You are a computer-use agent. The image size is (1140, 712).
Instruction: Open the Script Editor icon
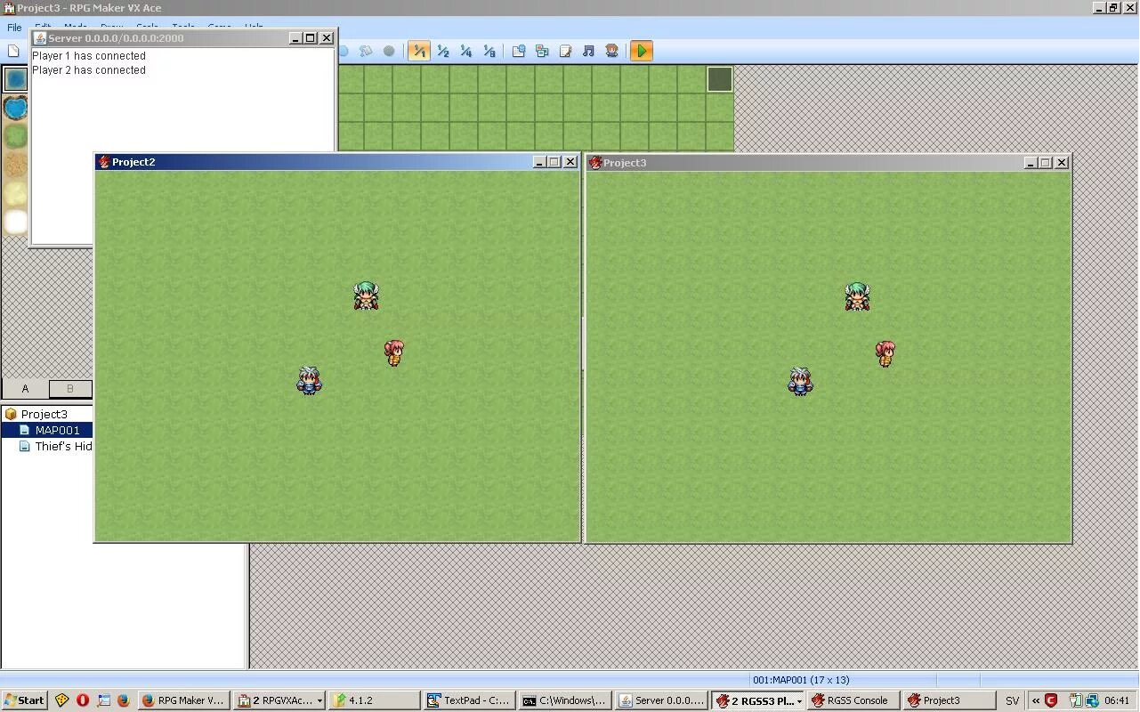[x=565, y=51]
